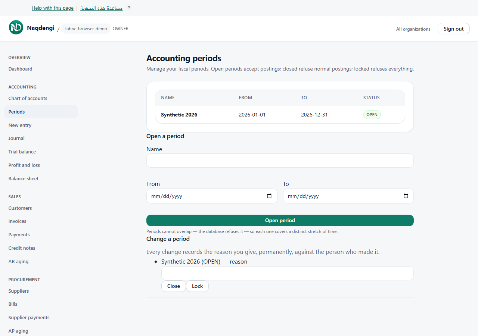478x336 pixels.
Task: Open the Balance sheet report
Action: coord(24,178)
